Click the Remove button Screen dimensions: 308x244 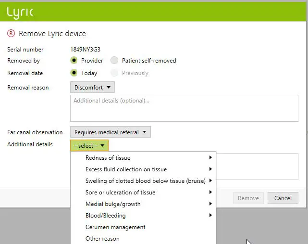click(x=248, y=198)
